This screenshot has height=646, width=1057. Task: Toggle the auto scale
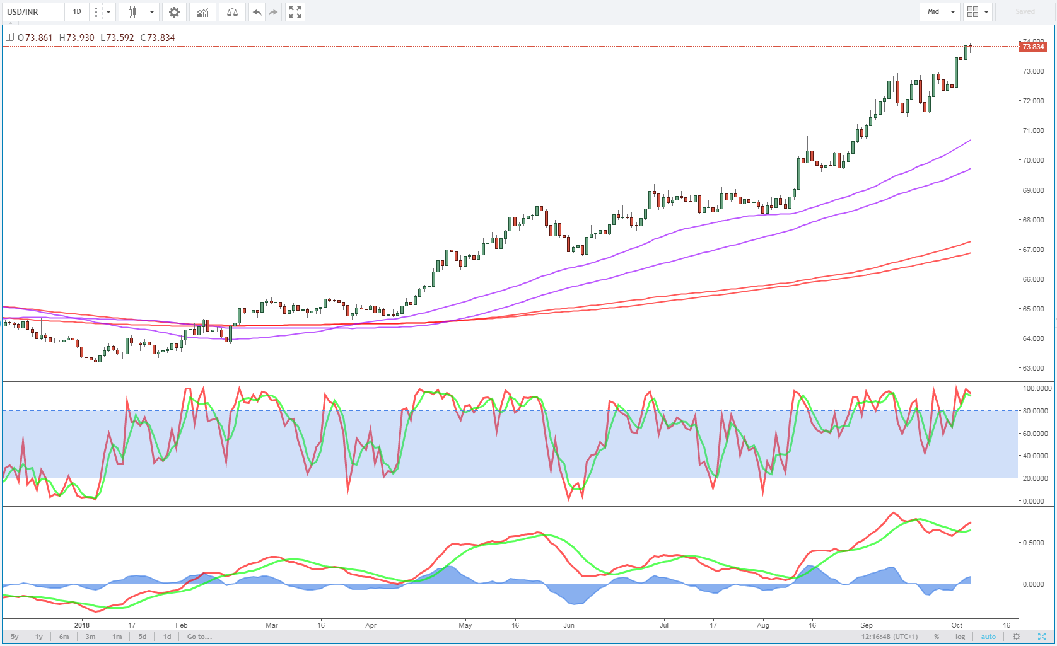click(x=988, y=637)
